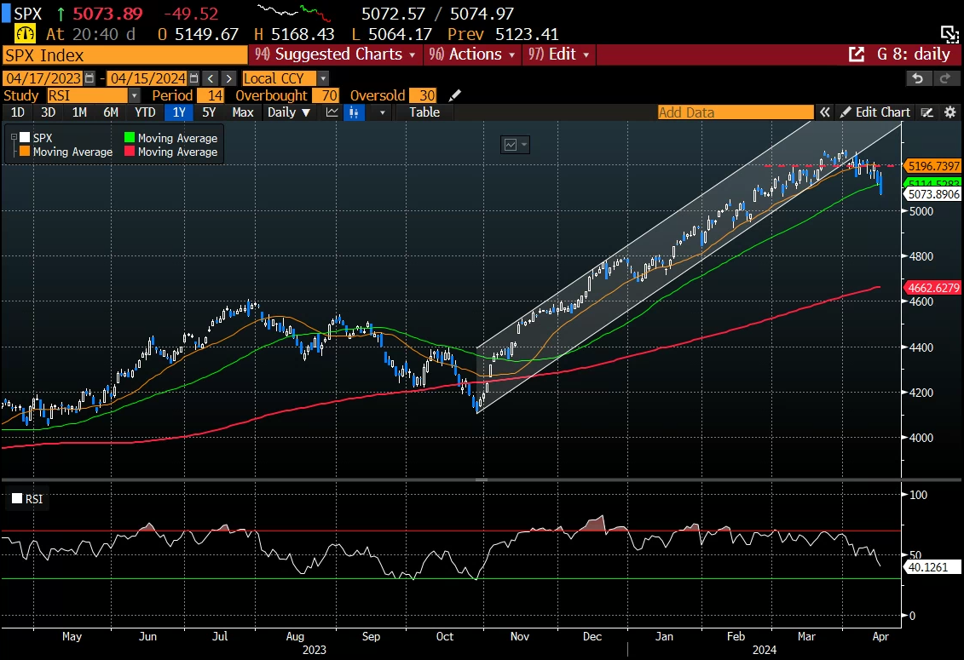The height and width of the screenshot is (660, 964).
Task: Select the 1M time range
Action: [79, 112]
